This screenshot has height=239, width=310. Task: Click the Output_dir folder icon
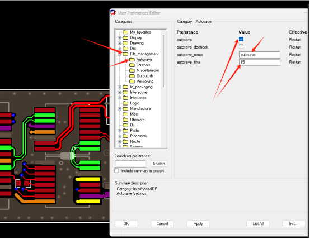click(x=132, y=76)
